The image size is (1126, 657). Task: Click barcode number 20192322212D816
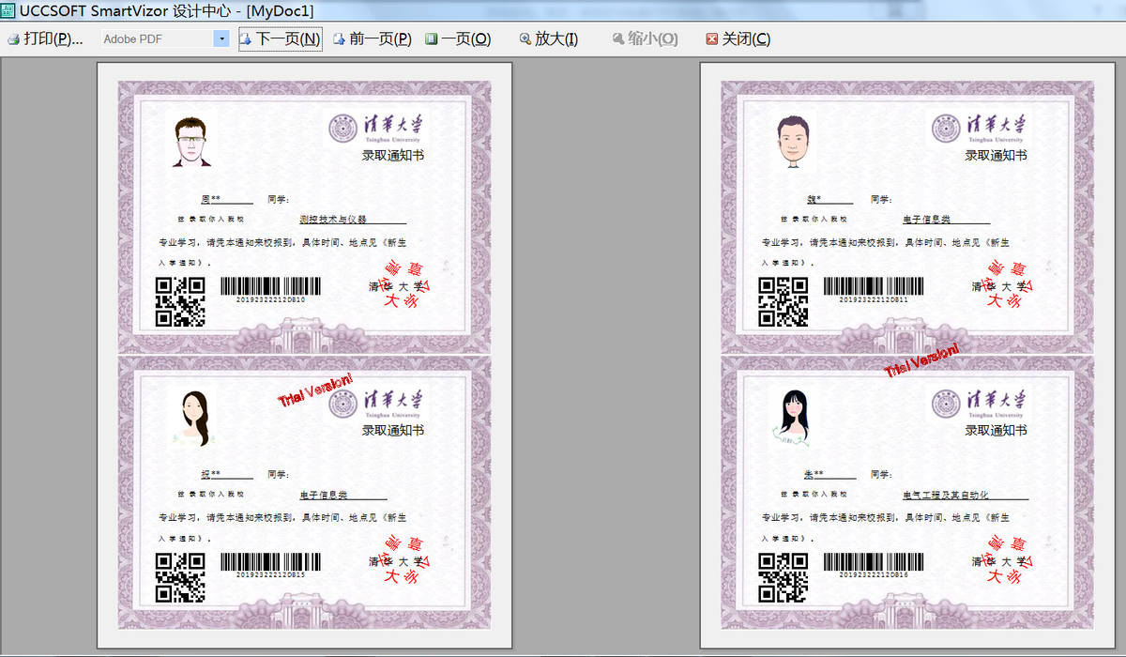[874, 575]
